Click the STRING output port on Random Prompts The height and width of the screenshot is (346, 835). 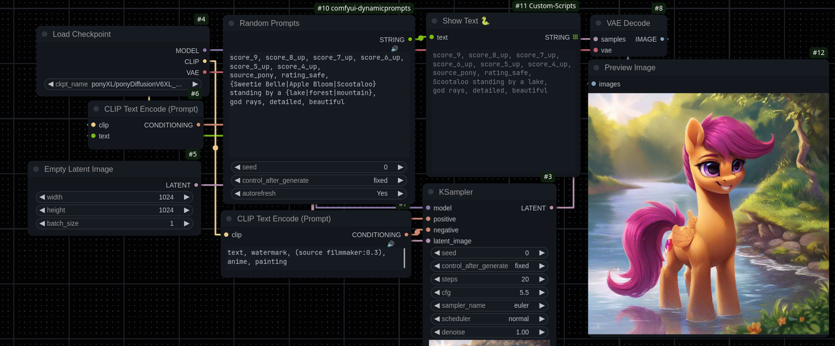coord(410,39)
